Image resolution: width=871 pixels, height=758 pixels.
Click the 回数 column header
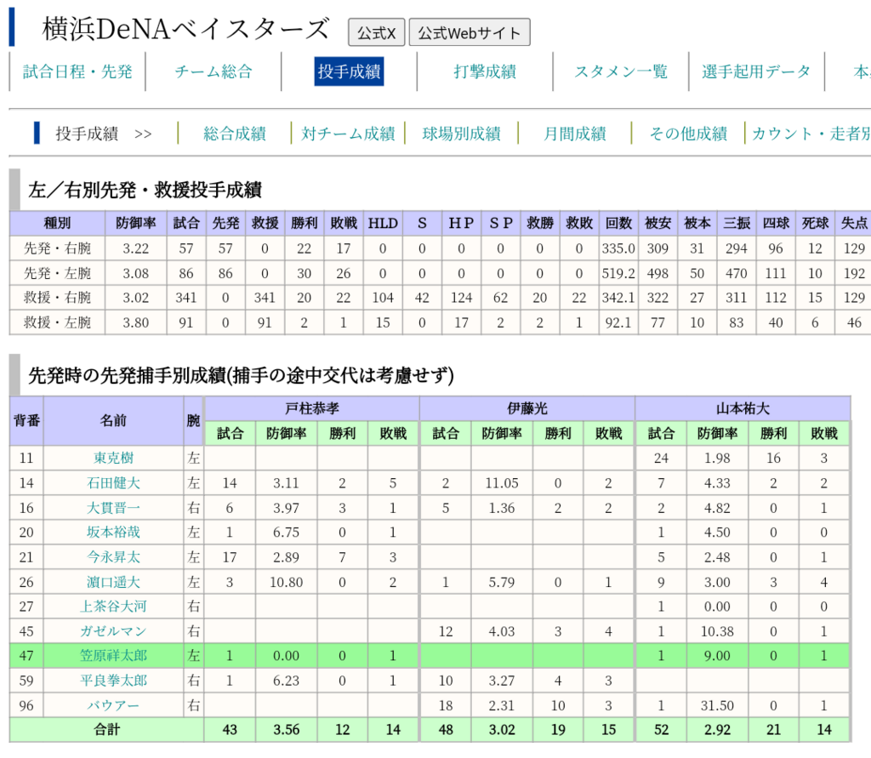point(618,224)
